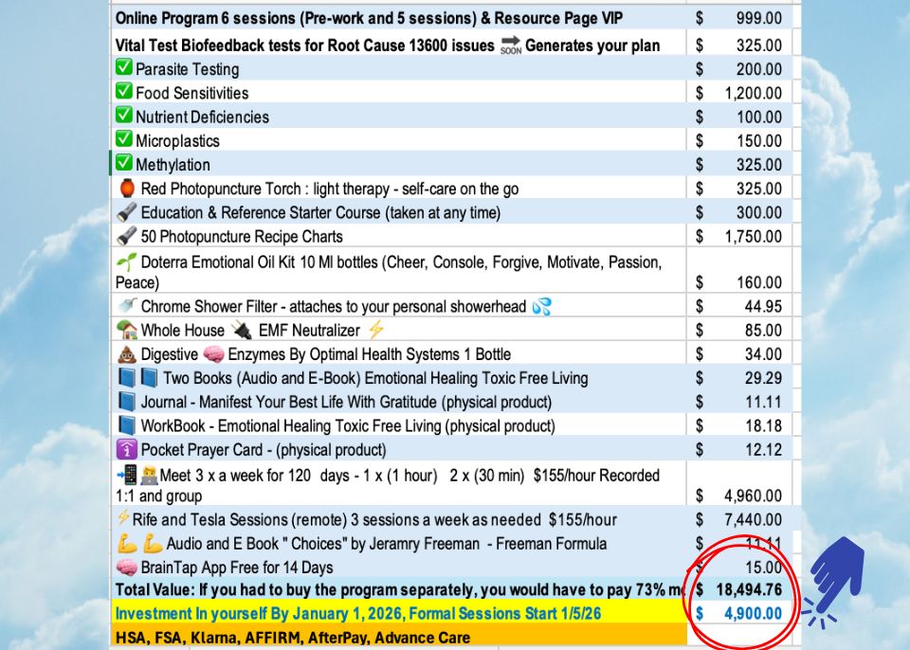Image resolution: width=910 pixels, height=650 pixels.
Task: Click the Methylation label
Action: pyautogui.click(x=173, y=165)
